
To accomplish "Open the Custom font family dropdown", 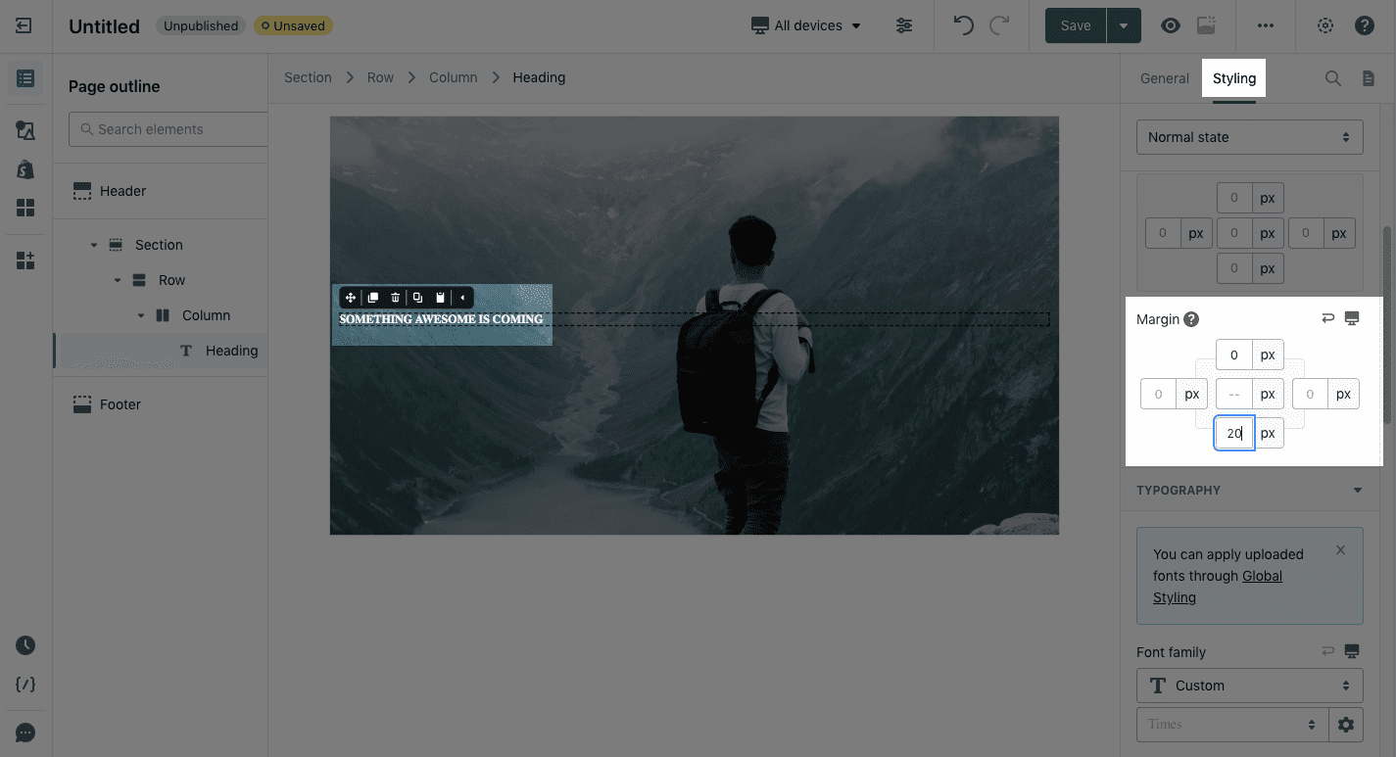I will coord(1249,686).
